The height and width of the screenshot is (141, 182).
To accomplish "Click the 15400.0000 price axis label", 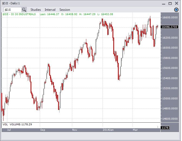I will coord(170,78).
